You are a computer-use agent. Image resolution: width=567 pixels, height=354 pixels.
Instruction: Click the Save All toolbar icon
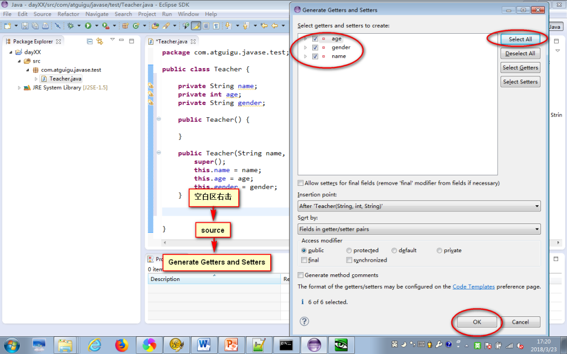click(x=35, y=25)
